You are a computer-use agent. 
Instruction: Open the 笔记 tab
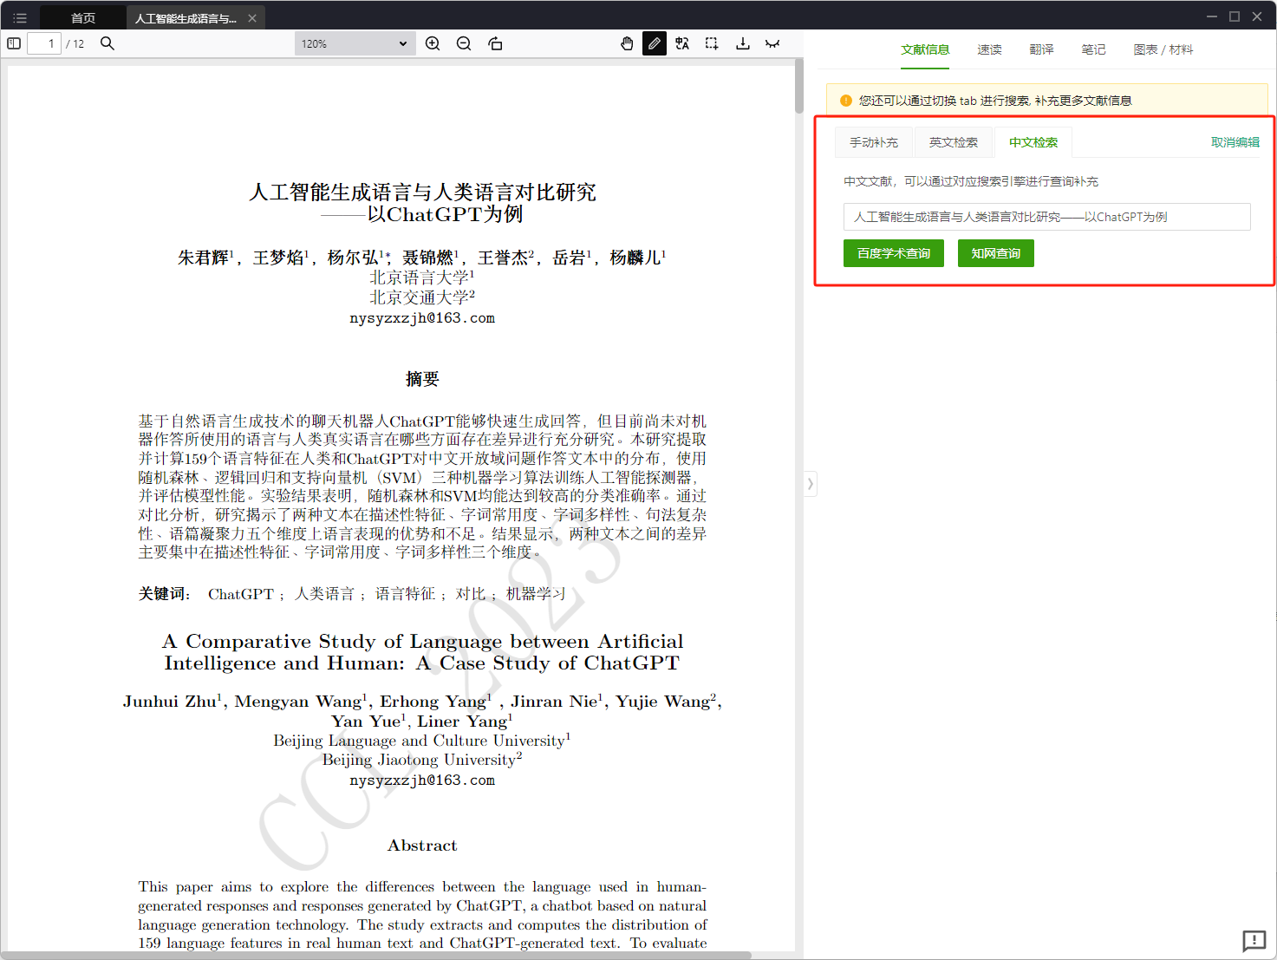1093,50
